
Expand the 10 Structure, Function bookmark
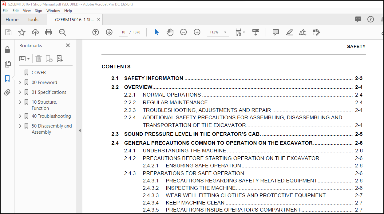click(x=20, y=102)
